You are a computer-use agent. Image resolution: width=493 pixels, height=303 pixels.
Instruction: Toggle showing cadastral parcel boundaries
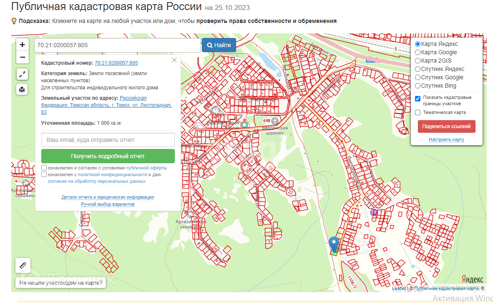point(418,99)
